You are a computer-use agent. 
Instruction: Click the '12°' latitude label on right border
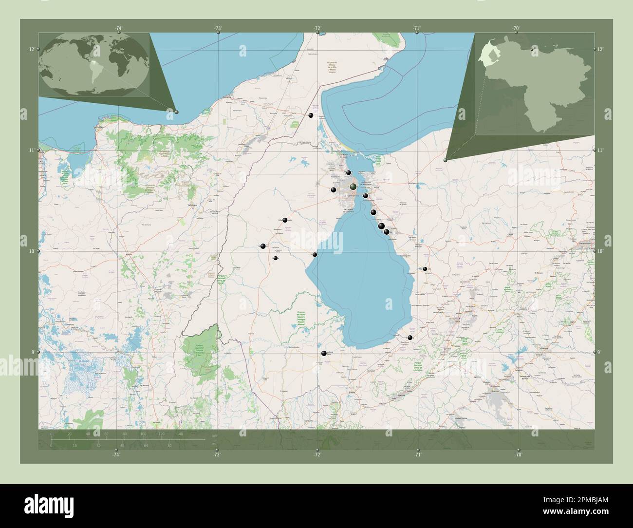coord(600,49)
